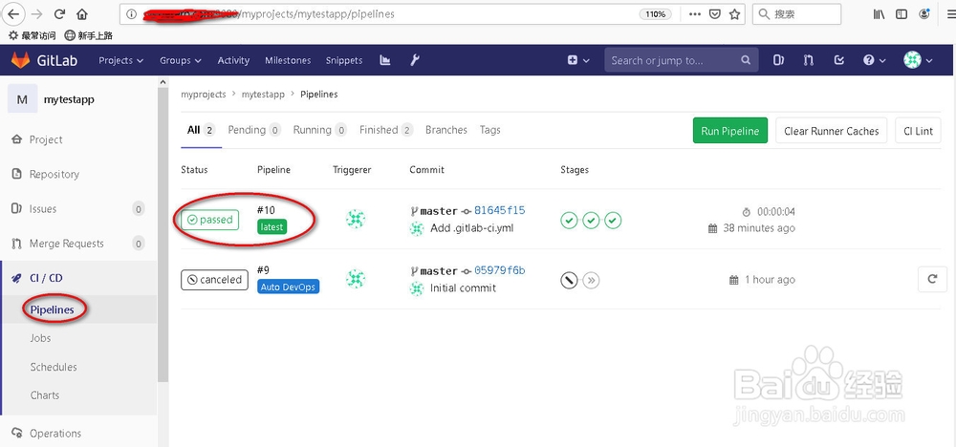Click myprojects breadcrumb link
Image resolution: width=956 pixels, height=447 pixels.
point(203,95)
